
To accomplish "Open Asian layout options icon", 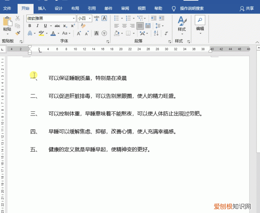I will click(142, 33).
